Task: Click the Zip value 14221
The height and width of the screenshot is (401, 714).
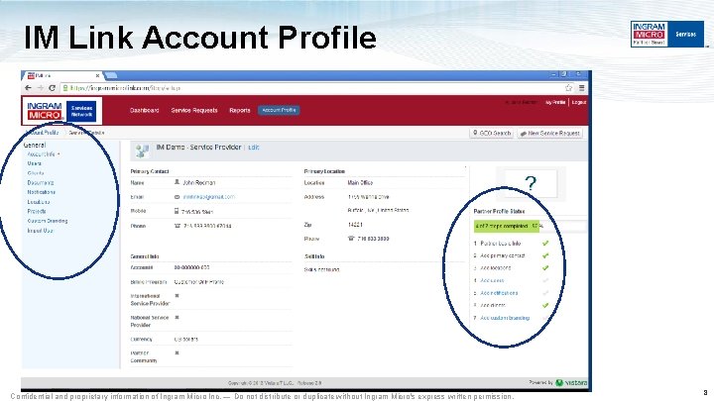Action: 355,225
